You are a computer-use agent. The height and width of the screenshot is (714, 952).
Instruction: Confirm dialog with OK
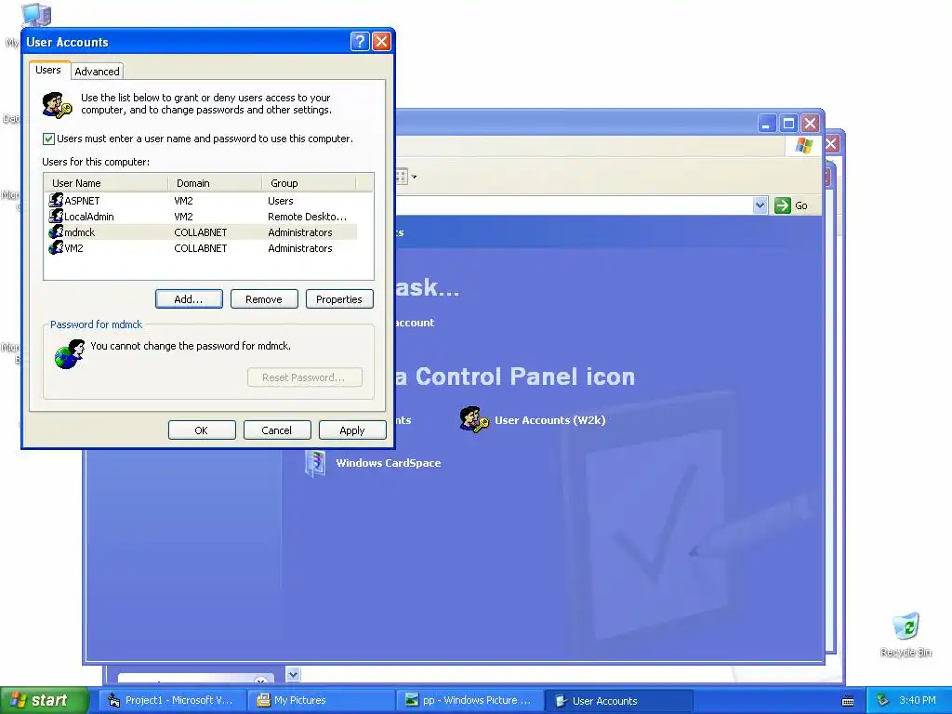pos(202,430)
